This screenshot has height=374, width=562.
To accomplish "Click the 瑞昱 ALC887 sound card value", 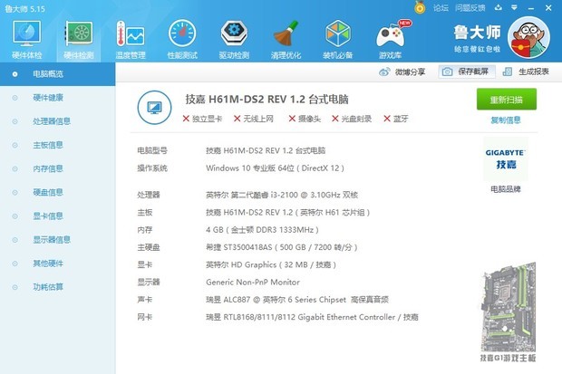I will pyautogui.click(x=297, y=300).
